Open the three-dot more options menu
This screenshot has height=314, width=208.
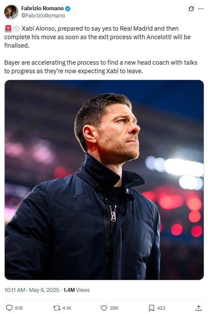pyautogui.click(x=201, y=9)
